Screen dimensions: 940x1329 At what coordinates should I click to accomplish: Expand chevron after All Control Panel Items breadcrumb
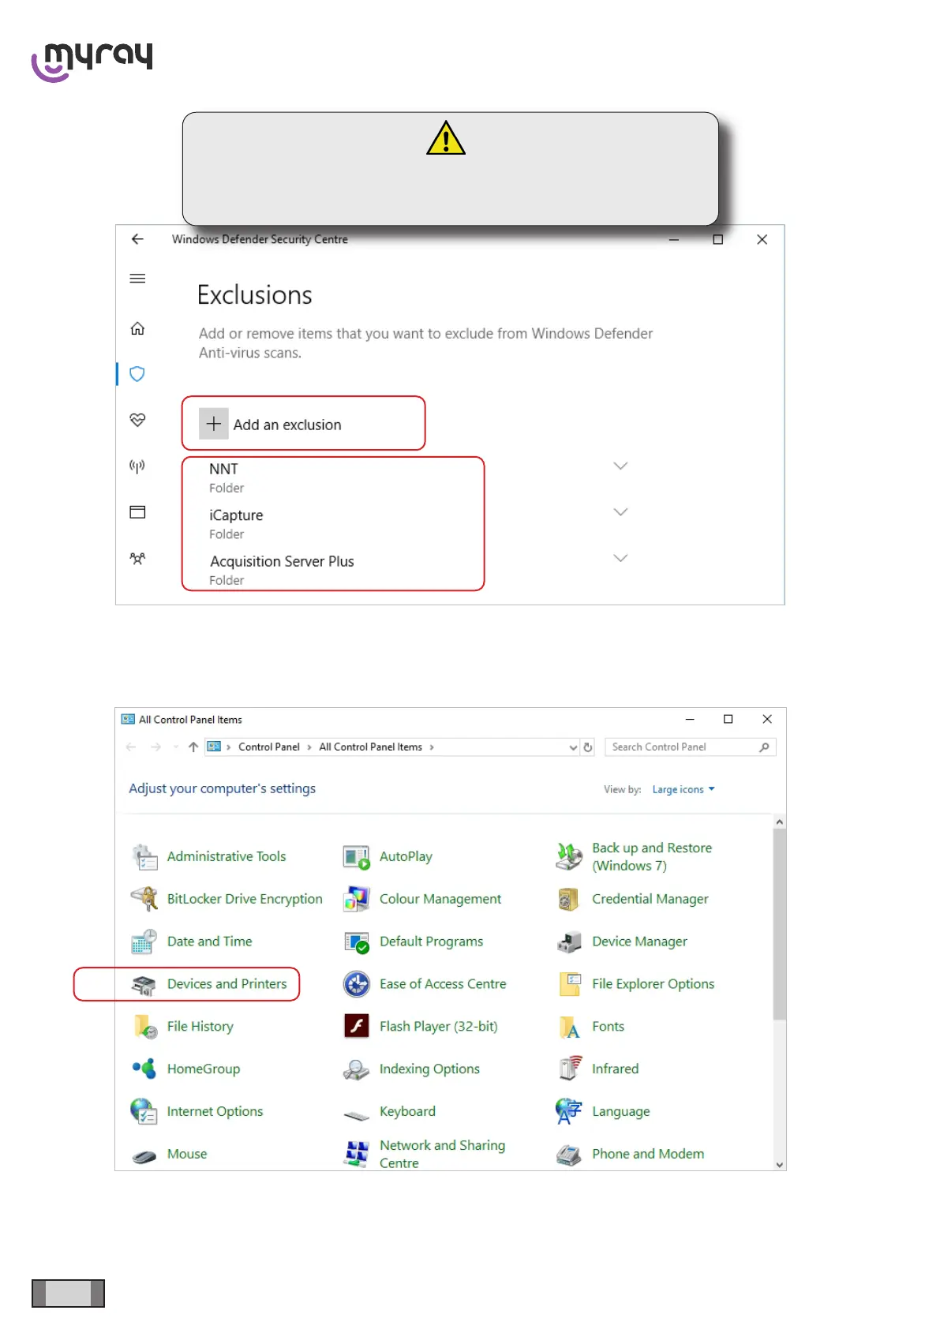[x=432, y=747]
